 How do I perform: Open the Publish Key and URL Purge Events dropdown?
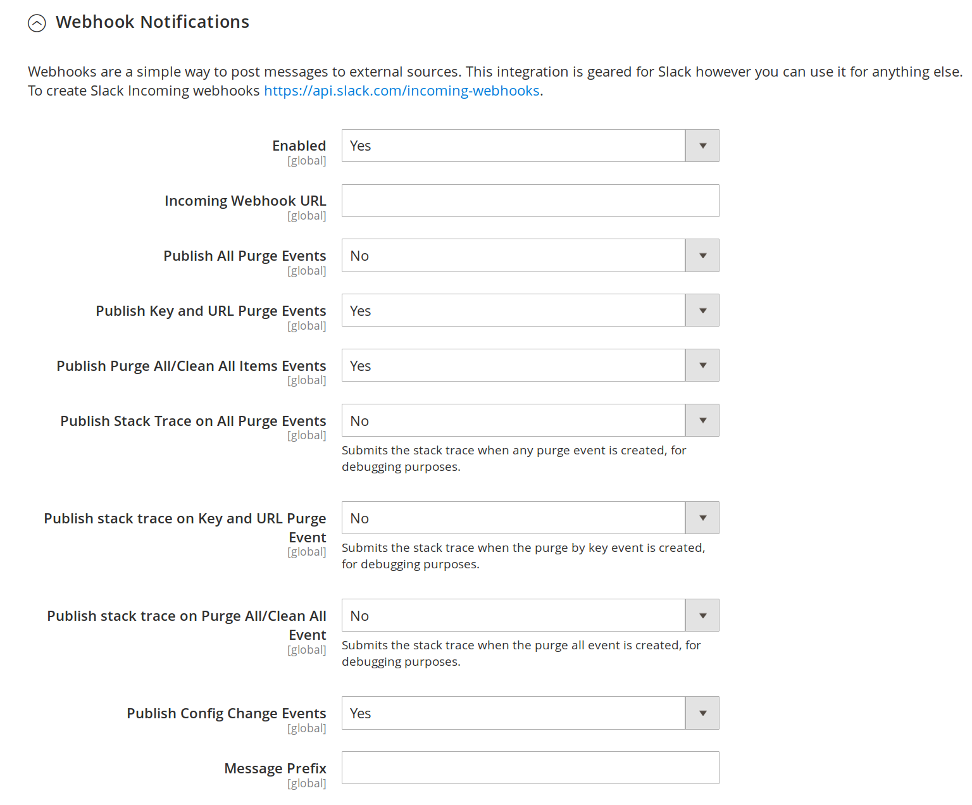[x=513, y=310]
